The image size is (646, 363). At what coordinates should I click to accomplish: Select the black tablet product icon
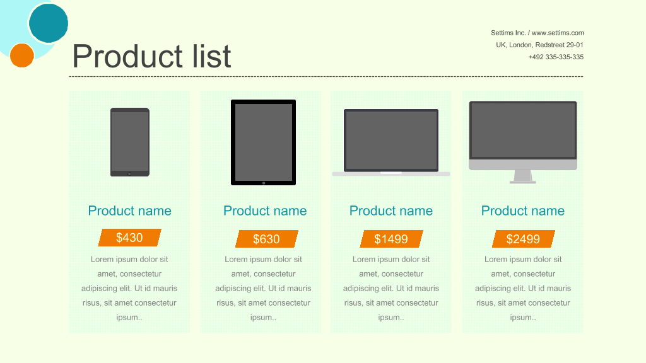[x=263, y=142]
